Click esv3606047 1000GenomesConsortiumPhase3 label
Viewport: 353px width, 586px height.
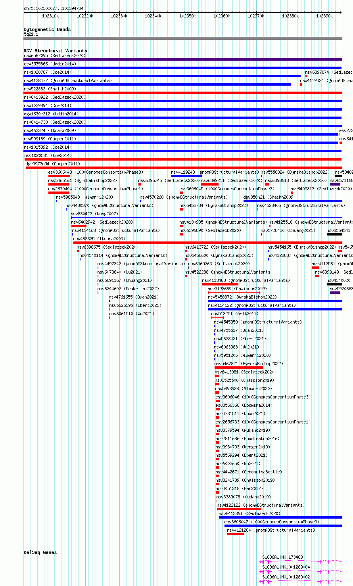(x=272, y=522)
